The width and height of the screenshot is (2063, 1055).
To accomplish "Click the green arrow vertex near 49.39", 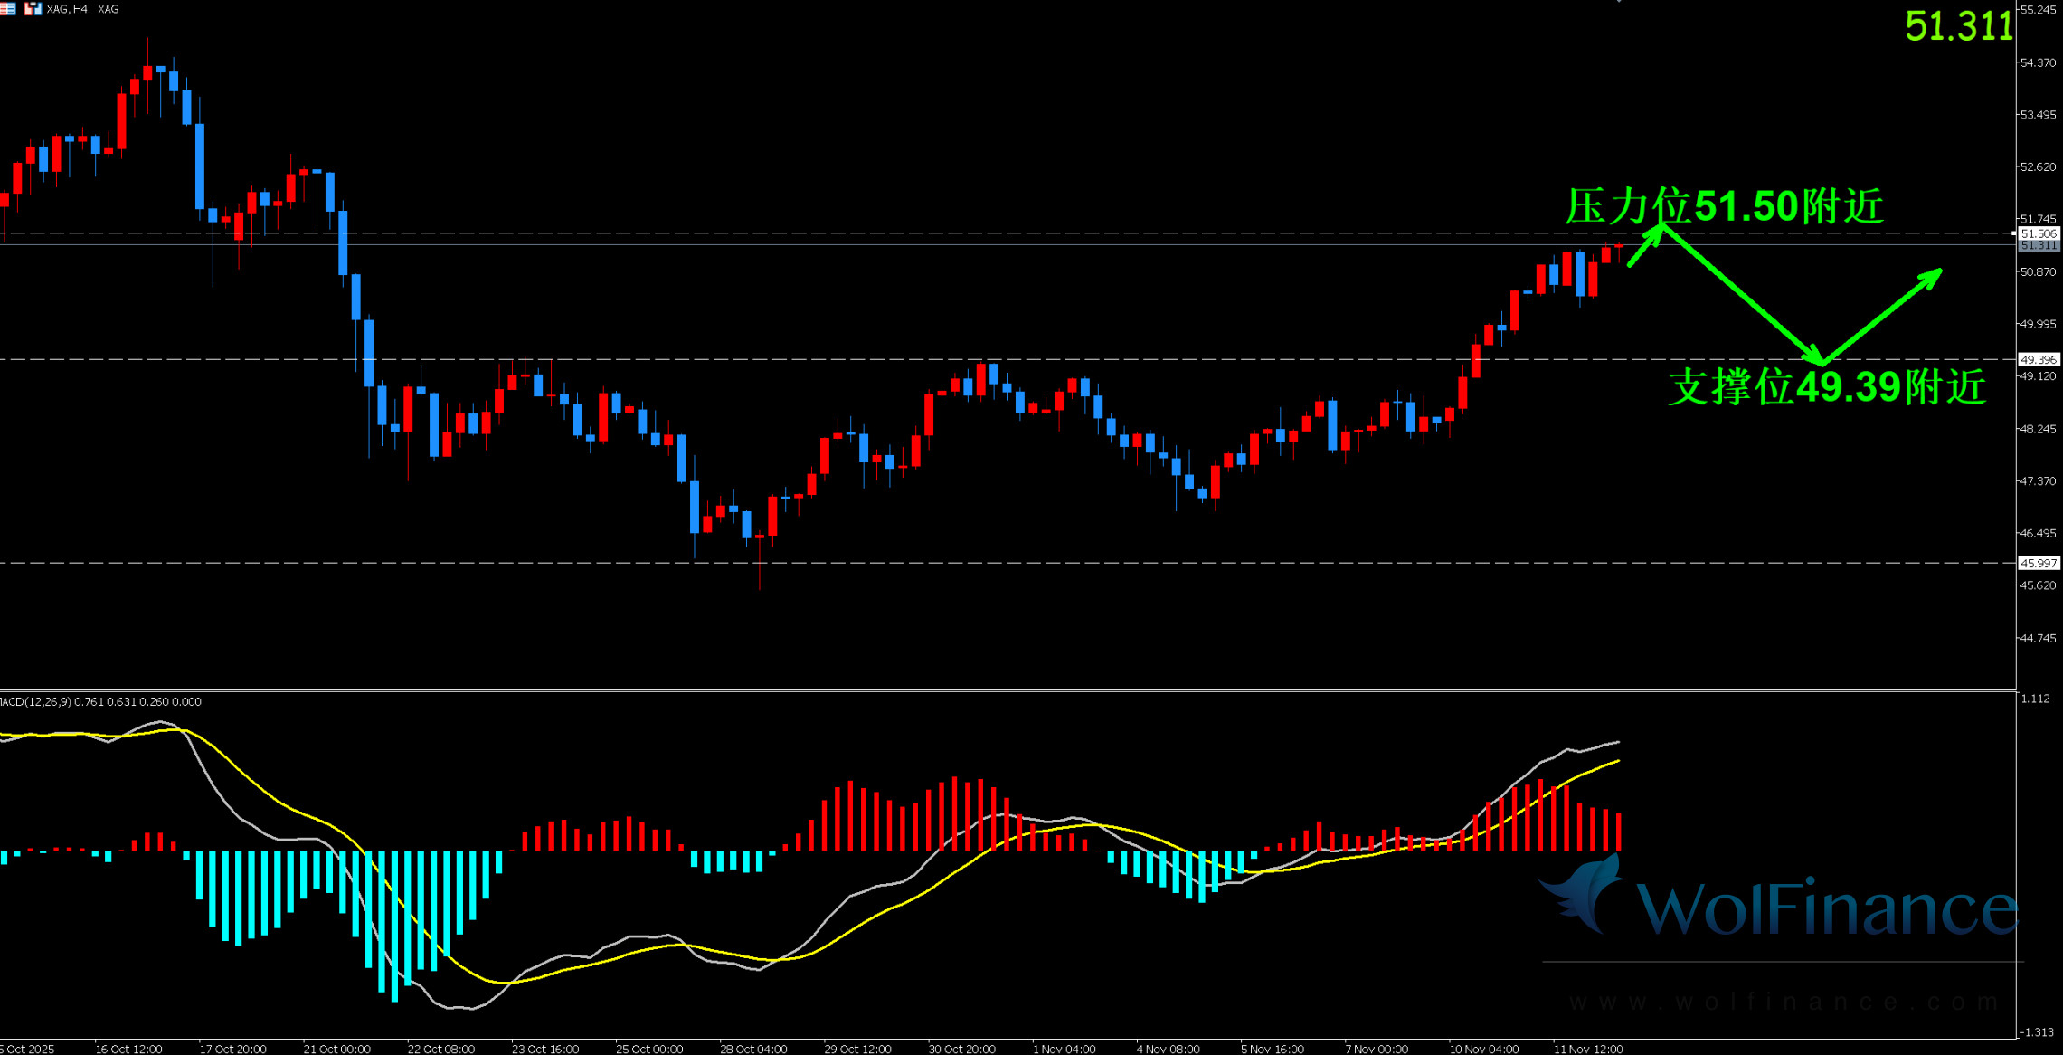I will 1820,362.
